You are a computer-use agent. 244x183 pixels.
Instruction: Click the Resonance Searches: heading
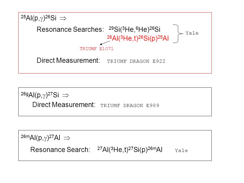pyautogui.click(x=70, y=29)
